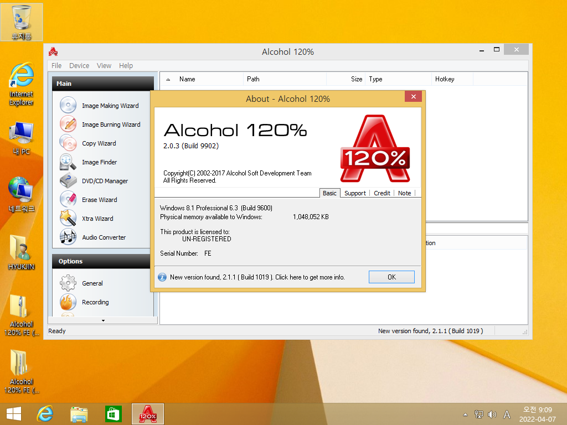The width and height of the screenshot is (567, 425).
Task: Click OK in the About dialog
Action: (x=391, y=277)
